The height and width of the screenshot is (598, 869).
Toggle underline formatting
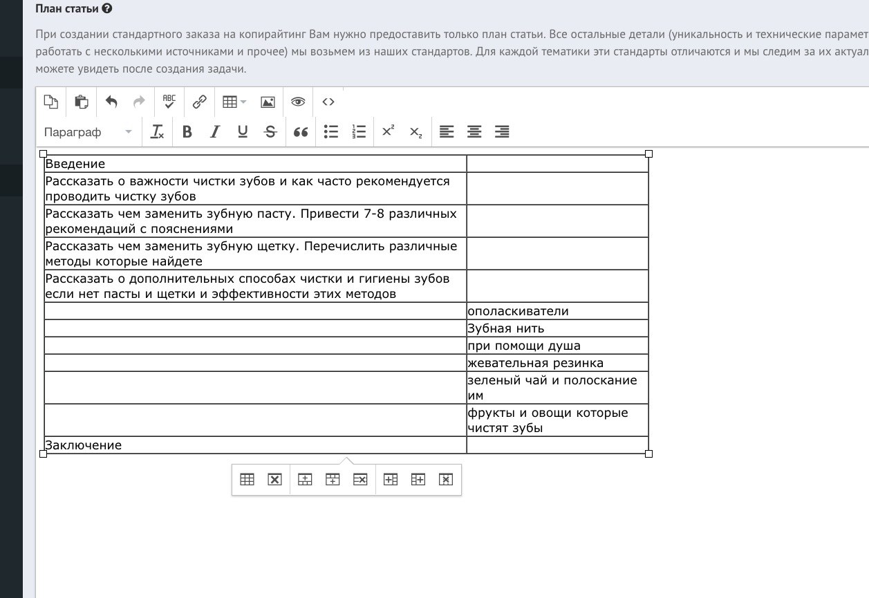pos(243,131)
